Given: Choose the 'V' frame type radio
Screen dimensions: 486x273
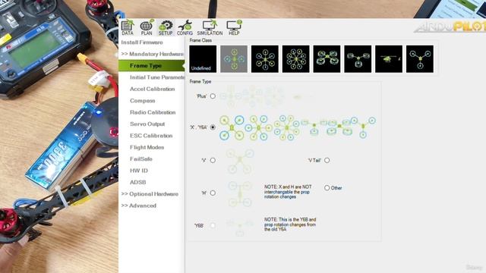Looking at the screenshot, I should (213, 160).
